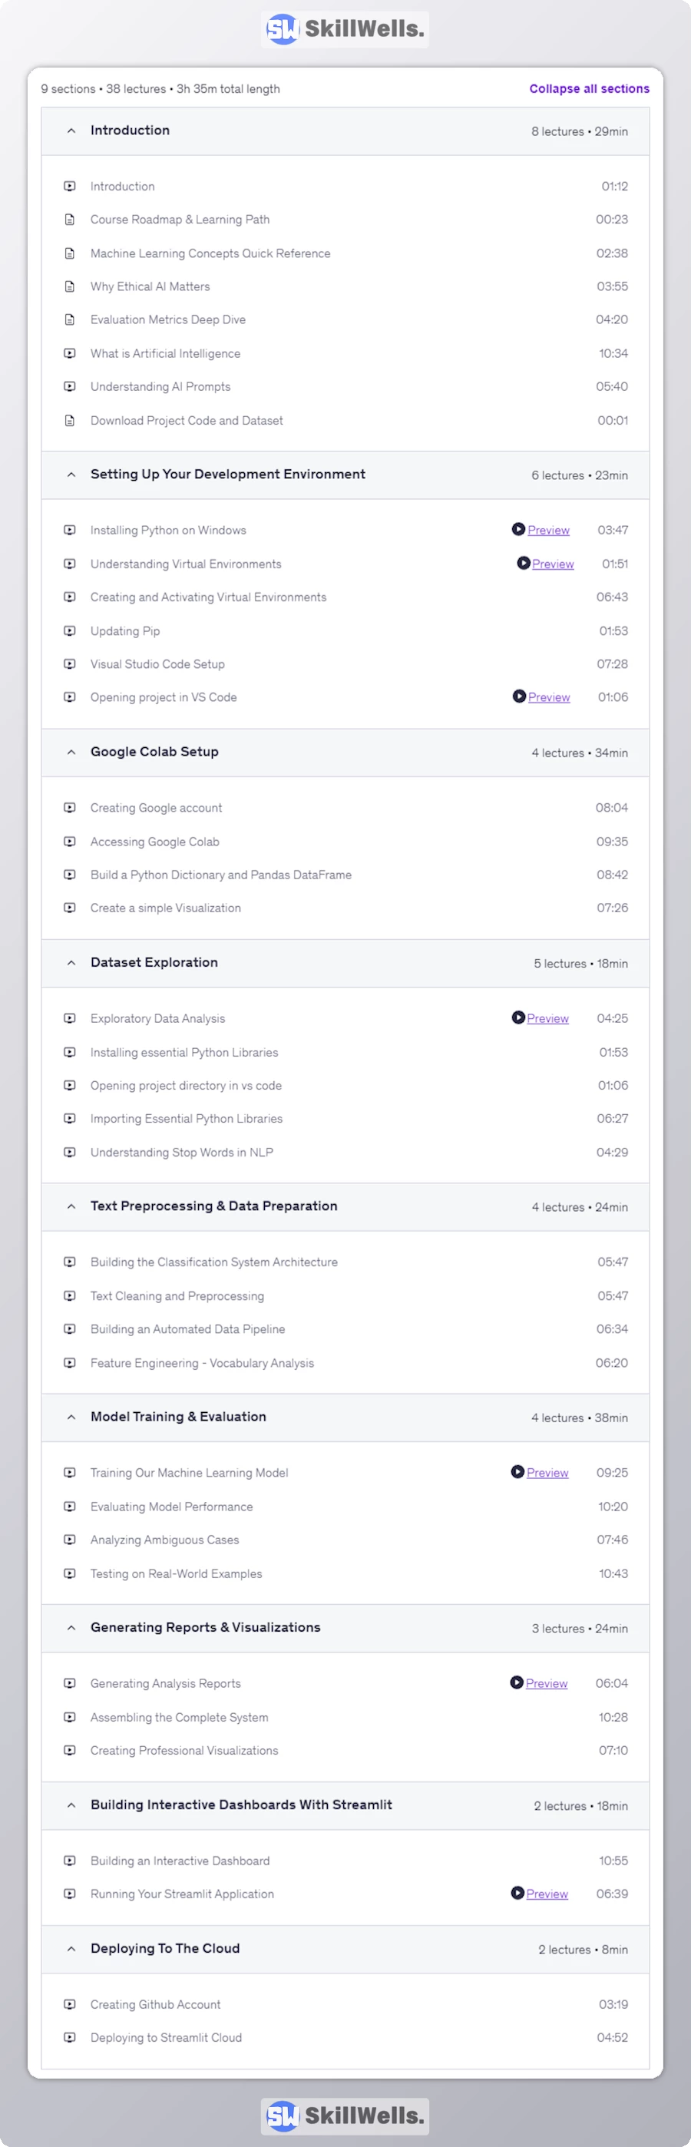This screenshot has width=691, height=2147.
Task: Open Preview for Training Our Machine Learning Model
Action: 547,1473
